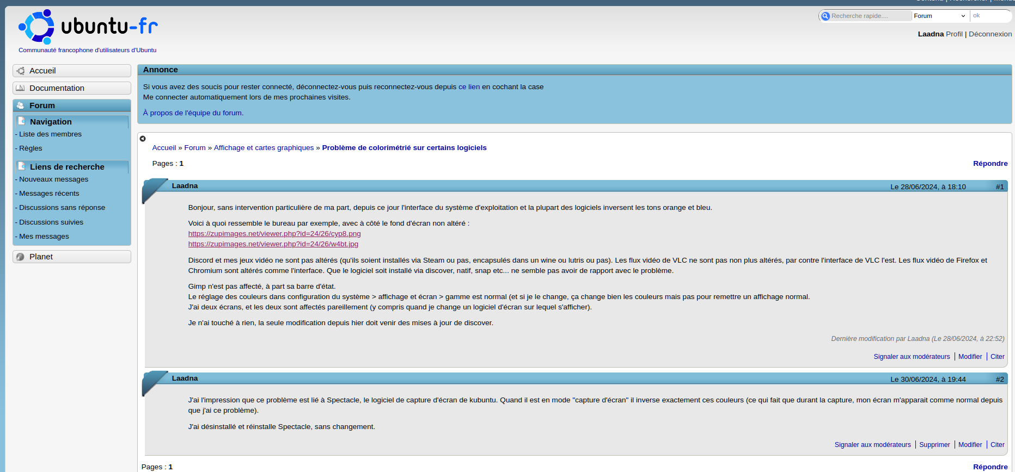Click Citer on post #2
The width and height of the screenshot is (1015, 472).
click(997, 445)
